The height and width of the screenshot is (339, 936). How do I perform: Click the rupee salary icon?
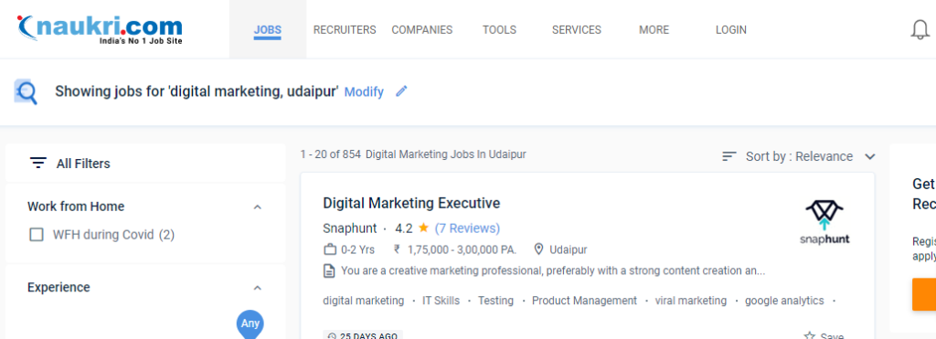(x=397, y=249)
